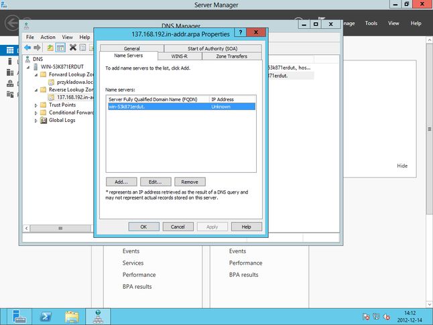Click the Server Manager back arrow
The image size is (433, 325).
point(12,23)
